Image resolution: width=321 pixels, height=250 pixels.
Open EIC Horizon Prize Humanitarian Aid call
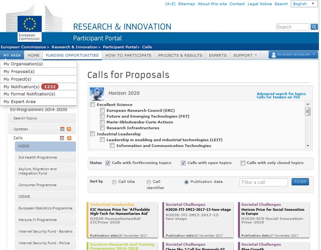pos(122,220)
